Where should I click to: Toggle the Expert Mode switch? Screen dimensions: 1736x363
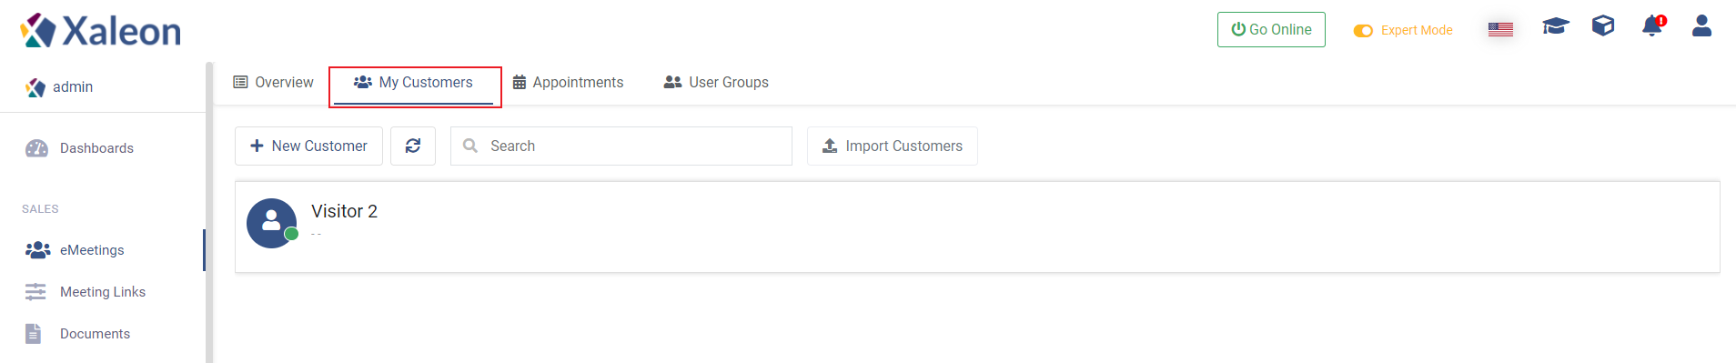[1363, 31]
